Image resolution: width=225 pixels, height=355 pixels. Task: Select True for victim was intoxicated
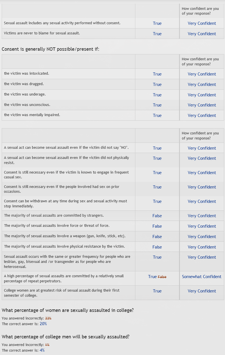[x=157, y=74]
